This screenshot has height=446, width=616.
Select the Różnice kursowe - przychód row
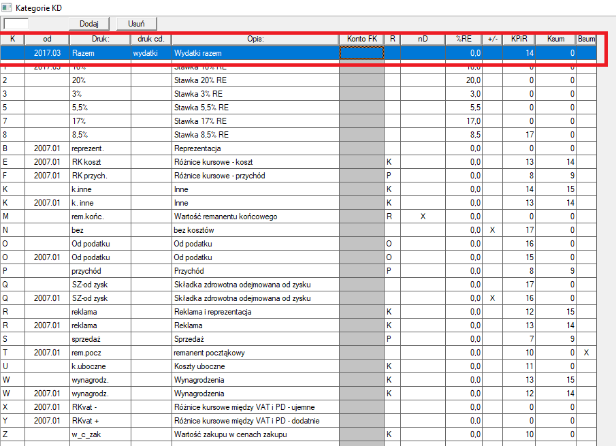(255, 176)
